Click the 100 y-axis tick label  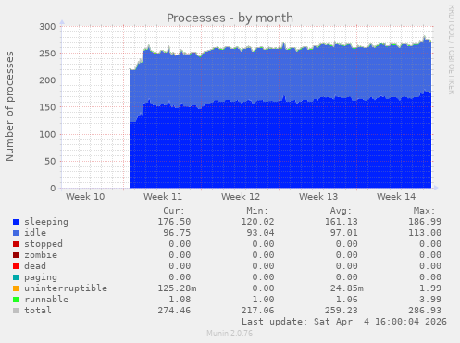47,134
